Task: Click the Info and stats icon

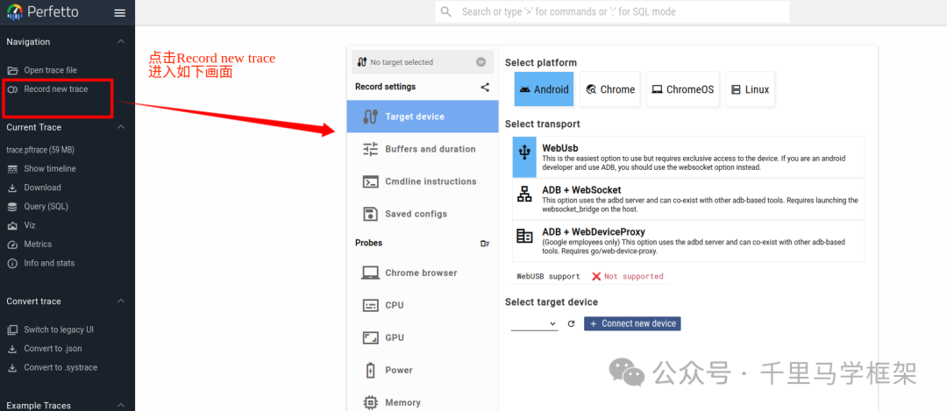Action: (x=12, y=263)
